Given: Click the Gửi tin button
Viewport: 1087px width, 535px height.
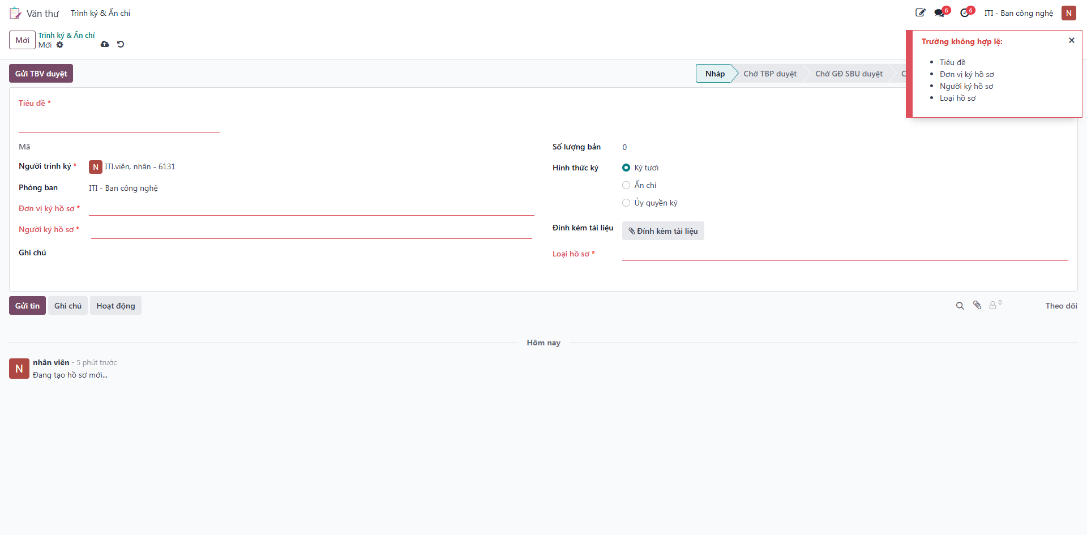Looking at the screenshot, I should (x=27, y=306).
